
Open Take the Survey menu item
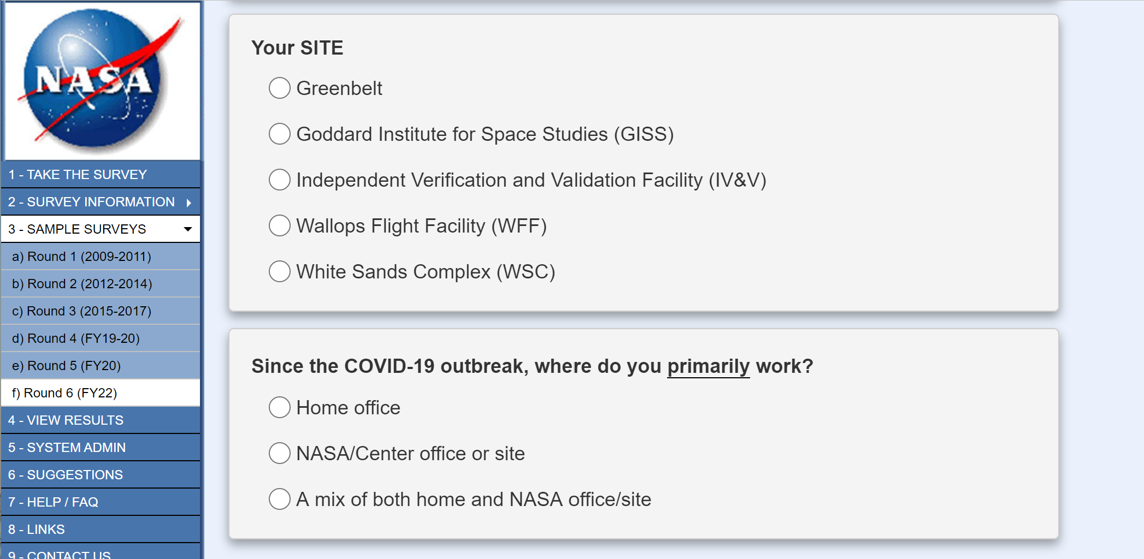pyautogui.click(x=78, y=175)
